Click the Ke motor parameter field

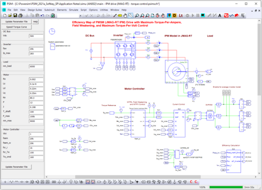36,98
